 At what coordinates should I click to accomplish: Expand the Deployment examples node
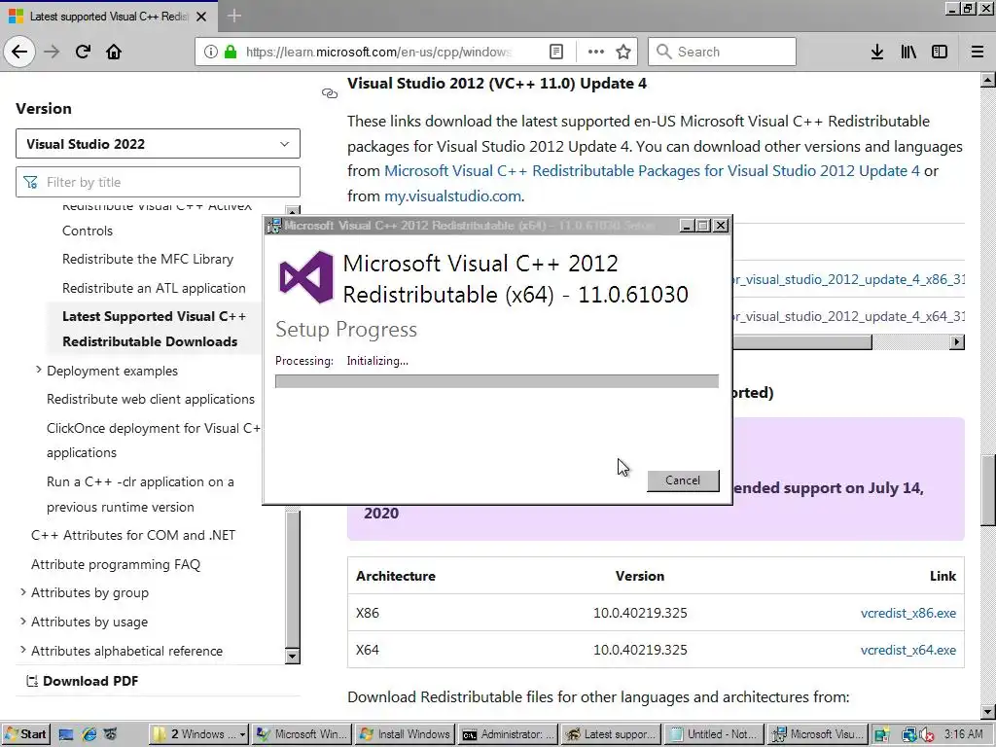(38, 370)
